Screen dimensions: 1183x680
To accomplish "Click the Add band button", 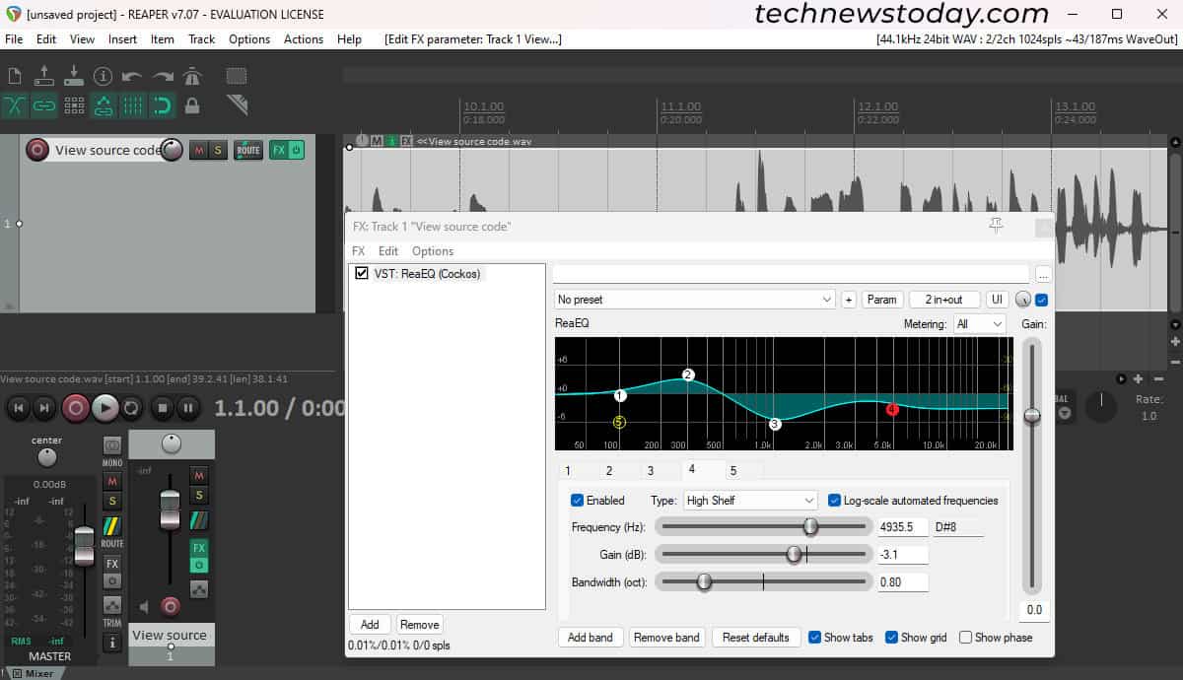I will [x=591, y=638].
